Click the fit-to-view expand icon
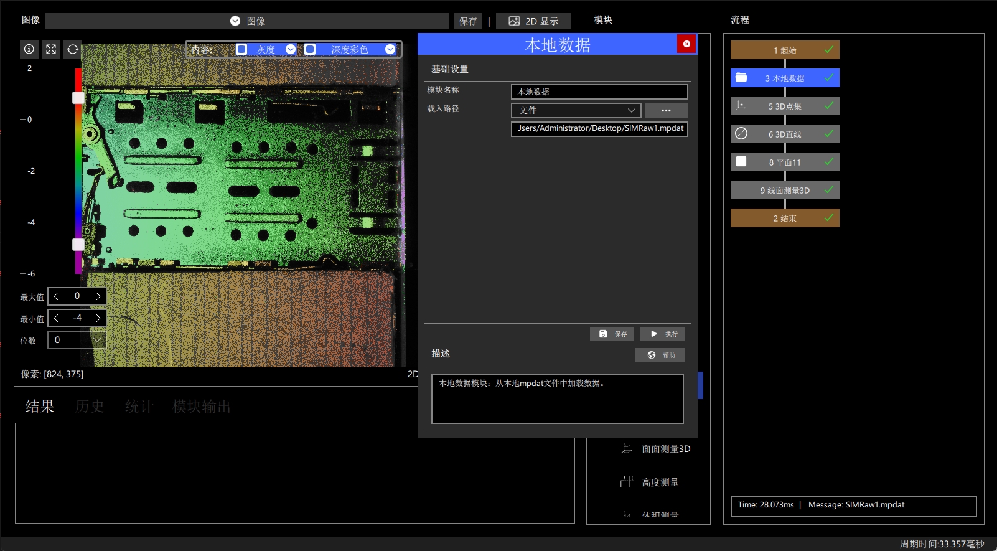 coord(51,49)
